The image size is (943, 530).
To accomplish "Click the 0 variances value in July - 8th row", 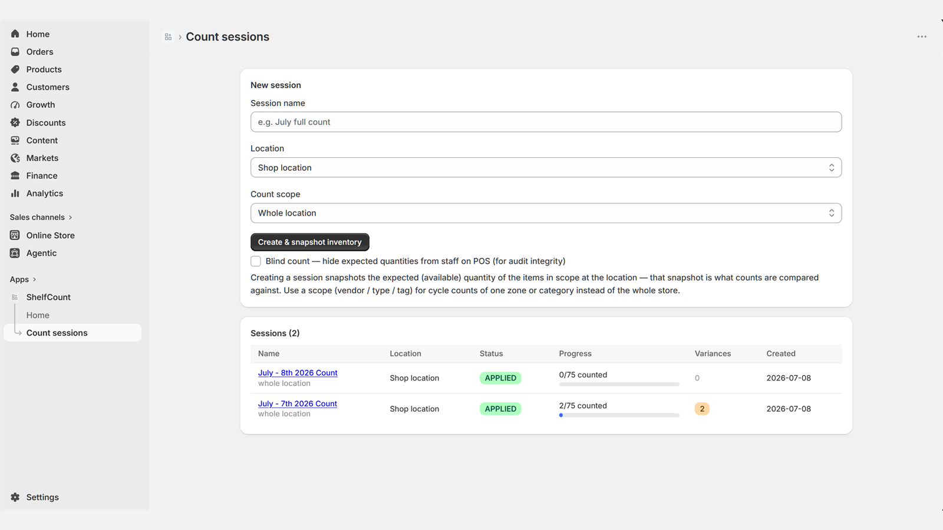I will (697, 378).
